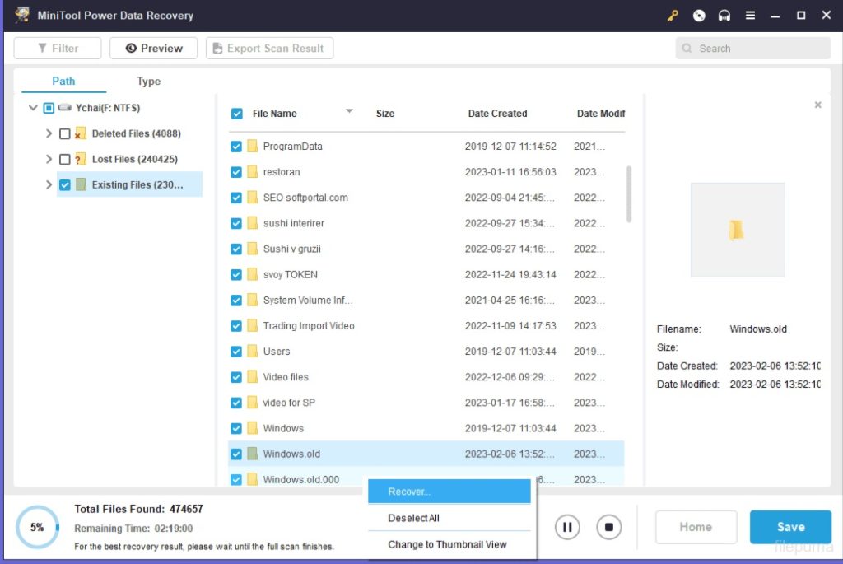This screenshot has width=843, height=564.
Task: Click in the Search input field
Action: point(757,49)
